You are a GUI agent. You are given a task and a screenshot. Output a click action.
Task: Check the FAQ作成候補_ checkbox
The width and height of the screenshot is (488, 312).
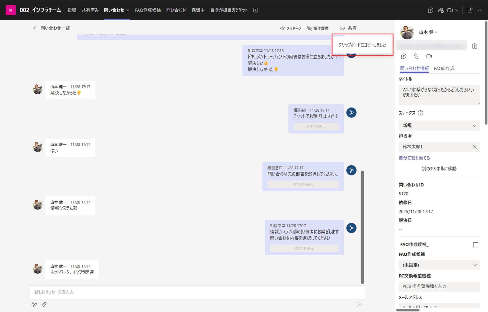click(x=476, y=245)
